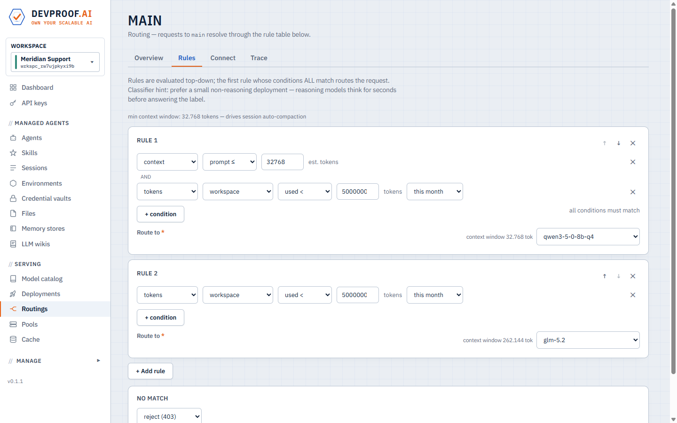Open Pools page
677x423 pixels.
point(55,324)
